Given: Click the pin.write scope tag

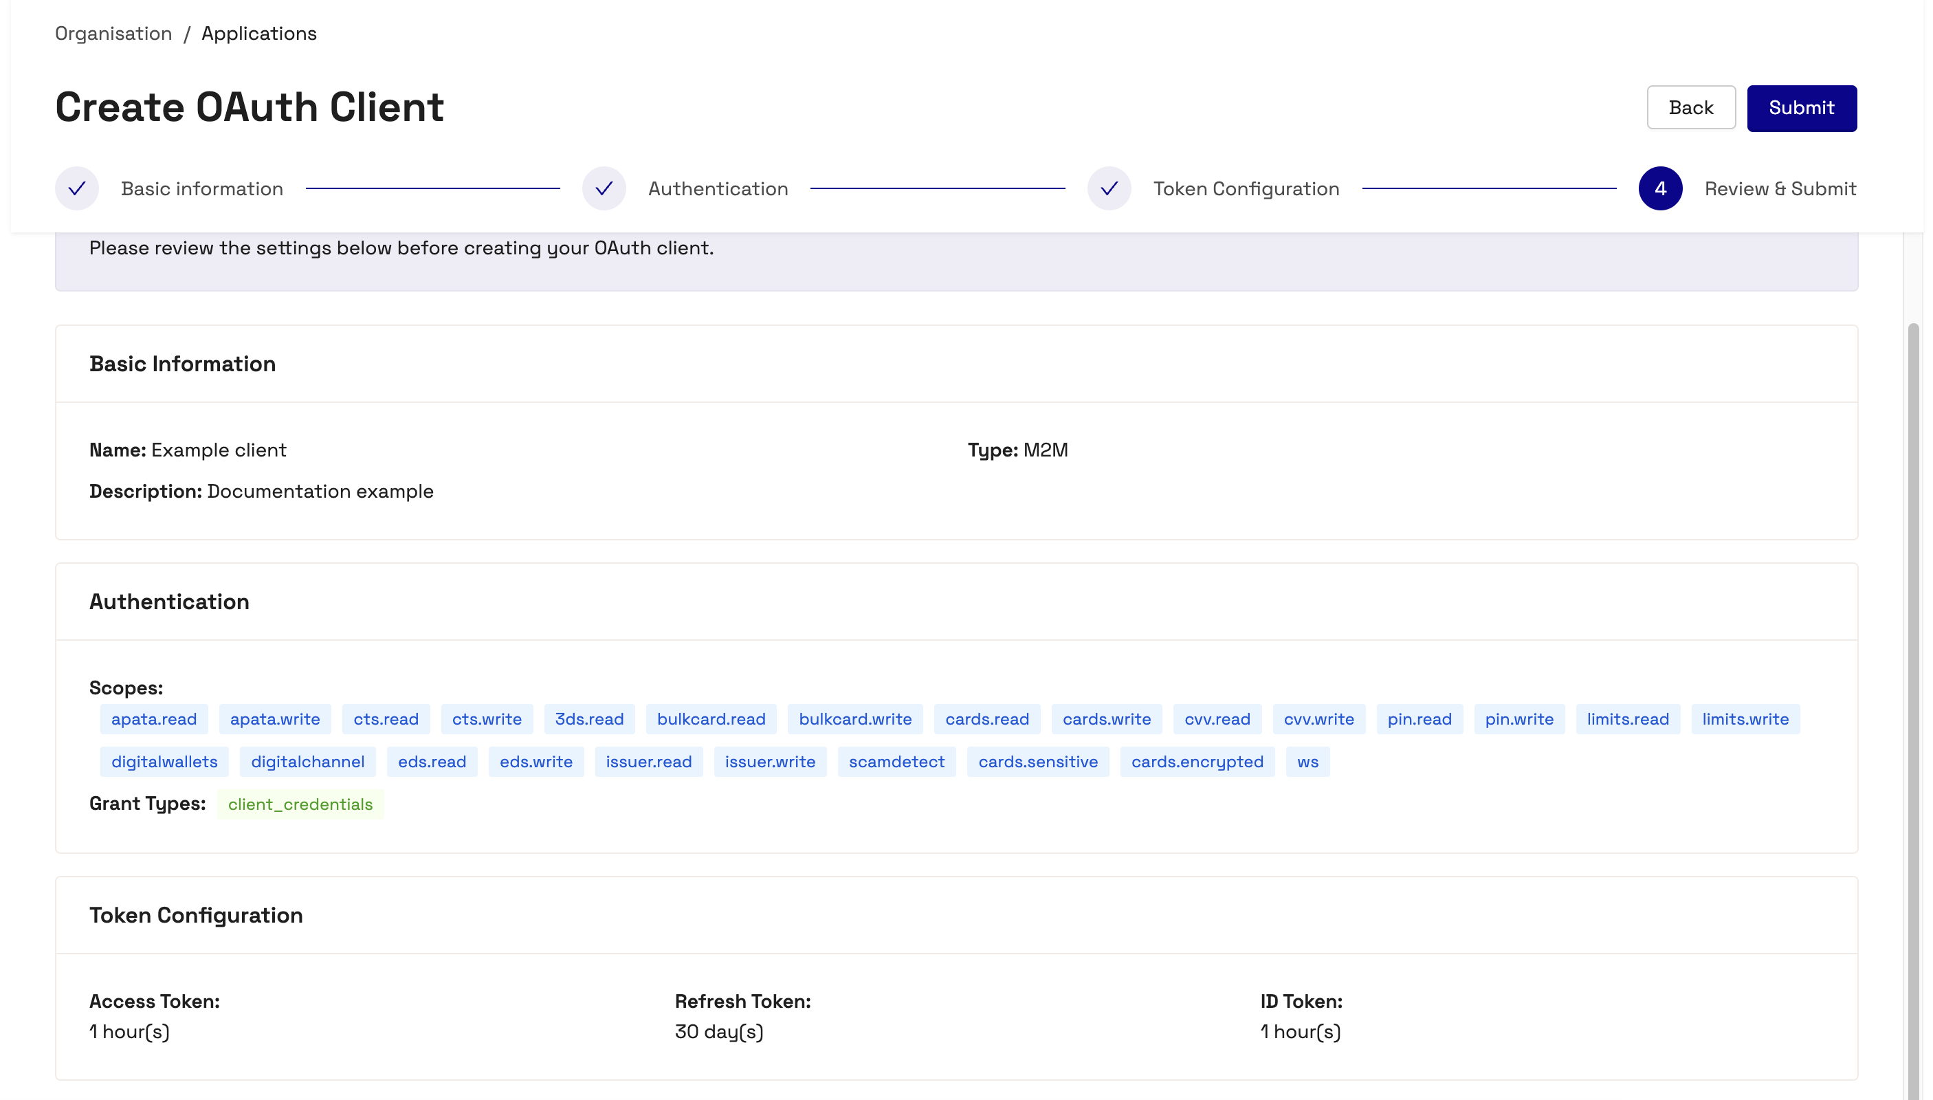Looking at the screenshot, I should 1519,718.
